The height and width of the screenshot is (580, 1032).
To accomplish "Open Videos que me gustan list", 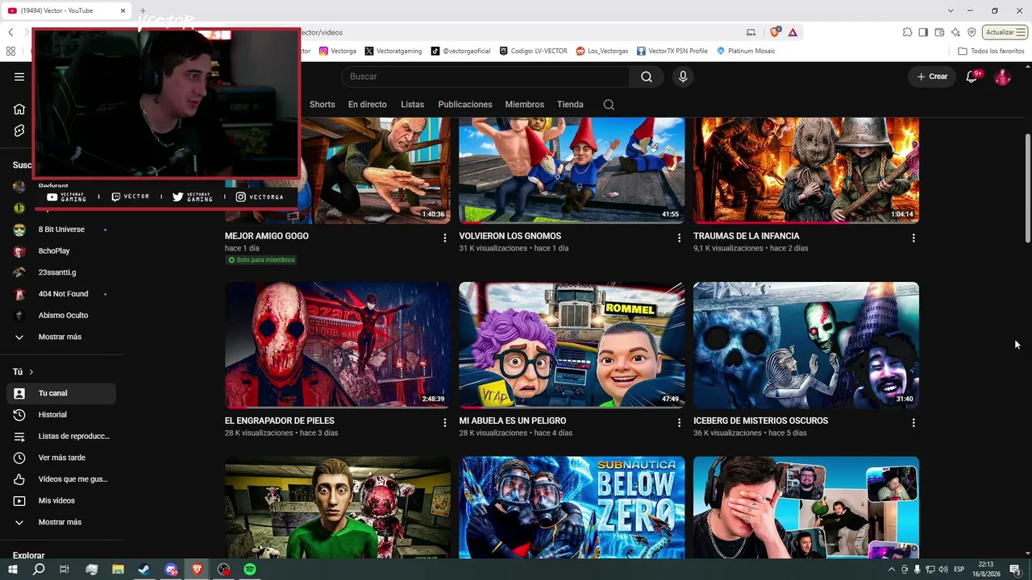I will [61, 479].
